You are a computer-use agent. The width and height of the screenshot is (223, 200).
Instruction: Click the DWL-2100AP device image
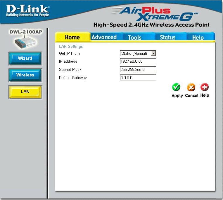pyautogui.click(x=25, y=42)
